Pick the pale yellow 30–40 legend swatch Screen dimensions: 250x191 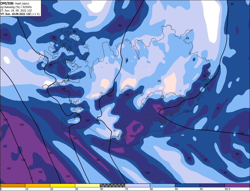[x=87, y=185]
